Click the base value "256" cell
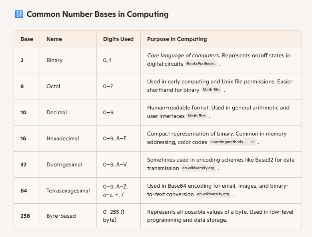 pos(26,216)
